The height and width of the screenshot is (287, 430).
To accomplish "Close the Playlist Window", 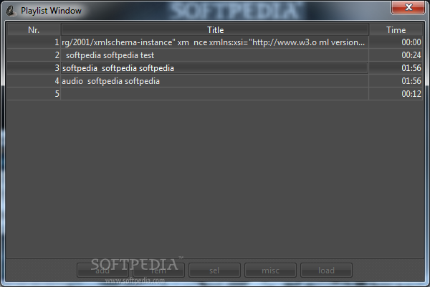I will click(408, 7).
